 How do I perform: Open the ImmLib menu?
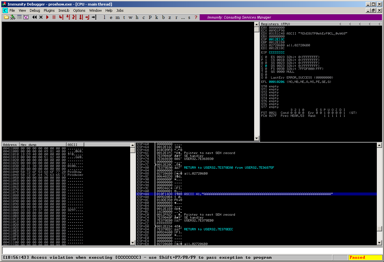pyautogui.click(x=64, y=10)
